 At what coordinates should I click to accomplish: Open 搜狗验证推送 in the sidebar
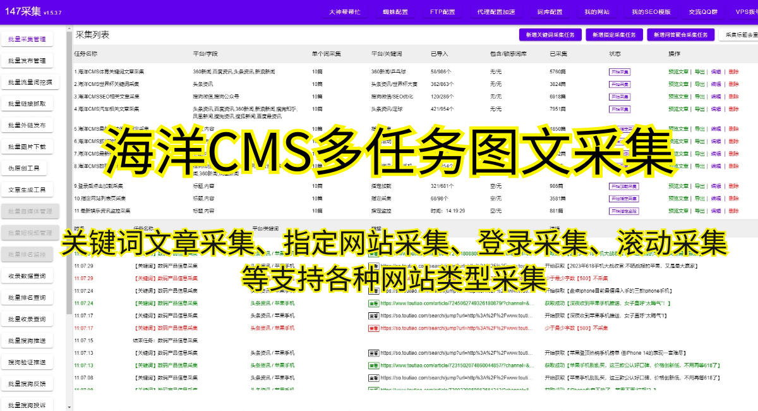pyautogui.click(x=27, y=362)
